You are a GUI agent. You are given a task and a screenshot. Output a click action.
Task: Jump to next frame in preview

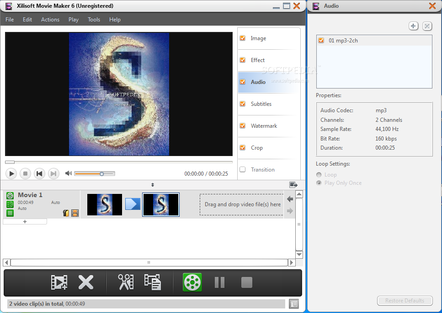(53, 173)
